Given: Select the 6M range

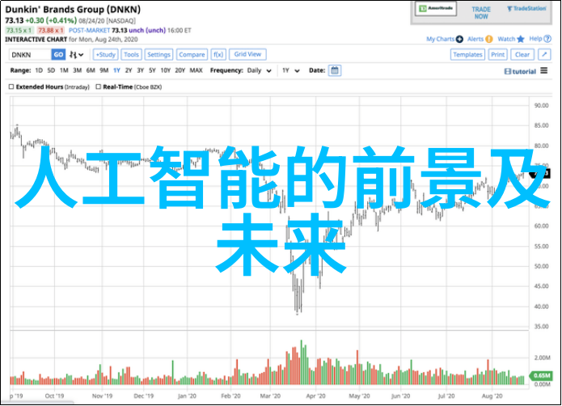Looking at the screenshot, I should tap(91, 70).
